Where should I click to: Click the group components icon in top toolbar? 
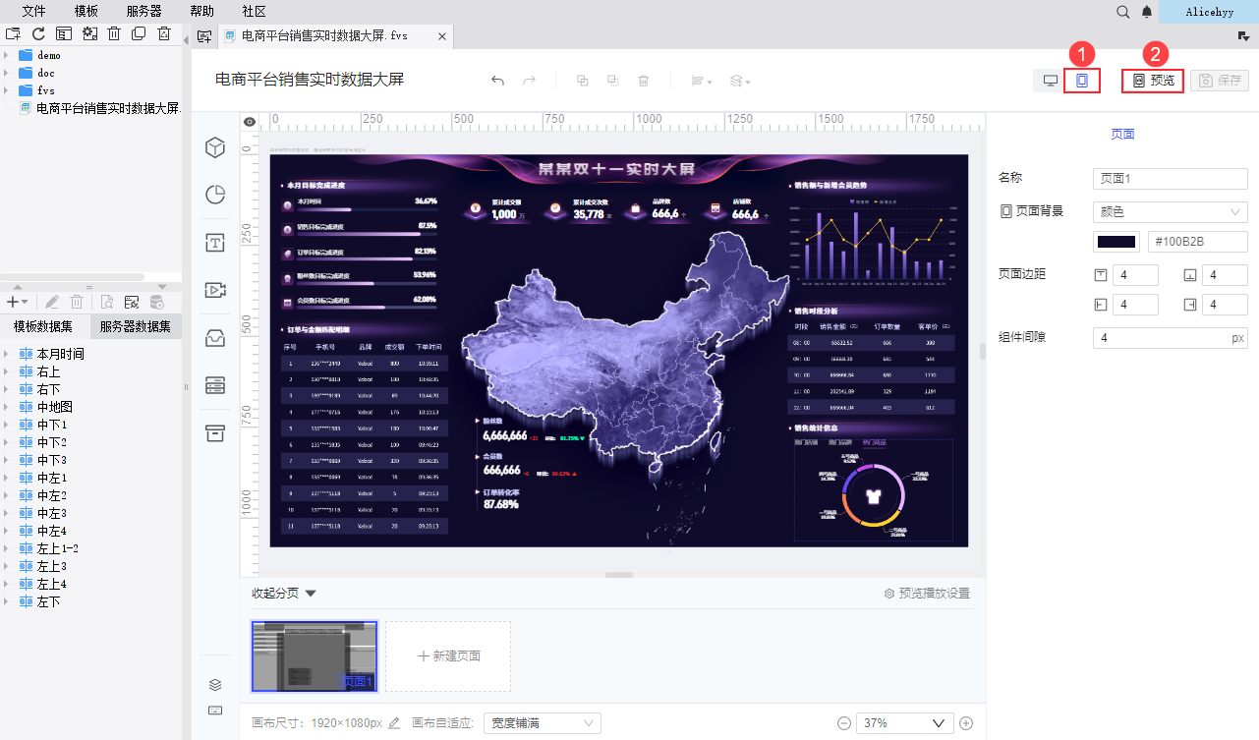582,81
